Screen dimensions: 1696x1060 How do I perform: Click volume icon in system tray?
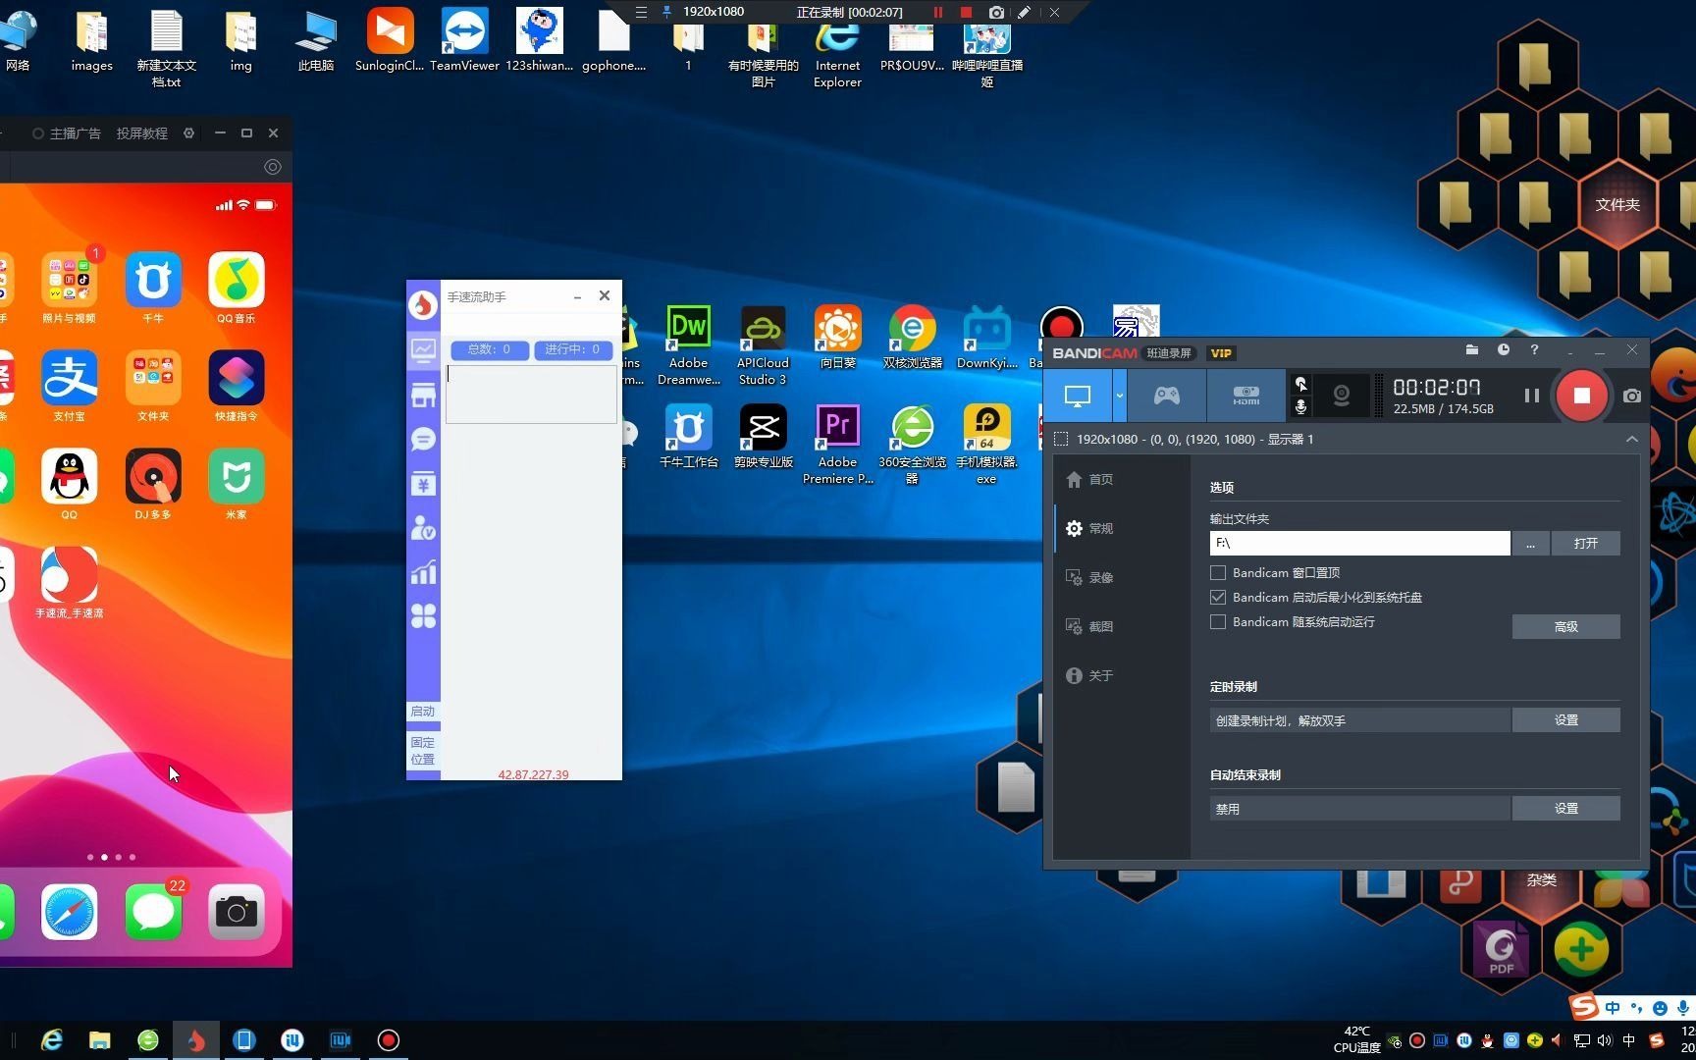[x=1604, y=1040]
